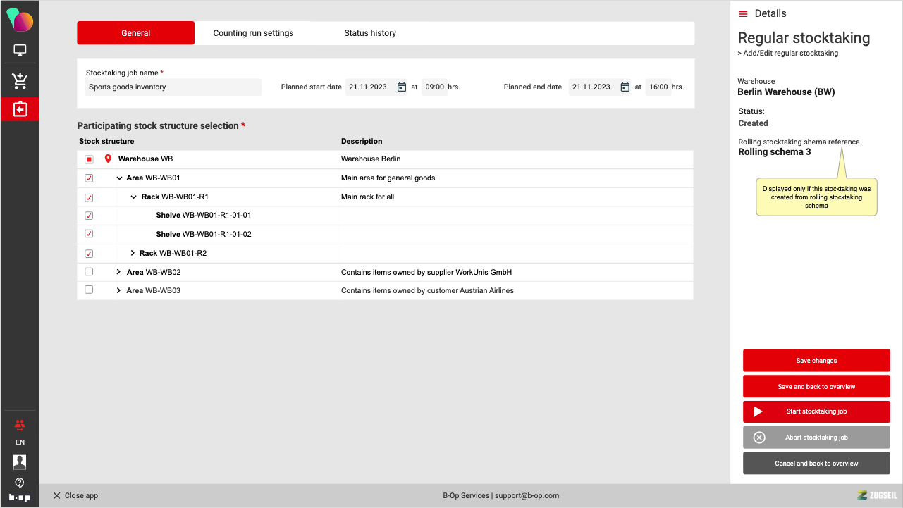Switch to Counting run settings tab
The width and height of the screenshot is (903, 508).
point(253,33)
